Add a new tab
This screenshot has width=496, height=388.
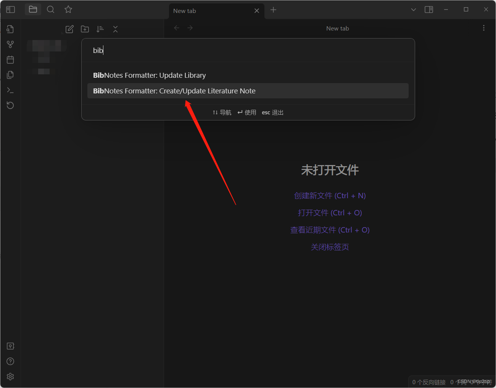pos(273,10)
